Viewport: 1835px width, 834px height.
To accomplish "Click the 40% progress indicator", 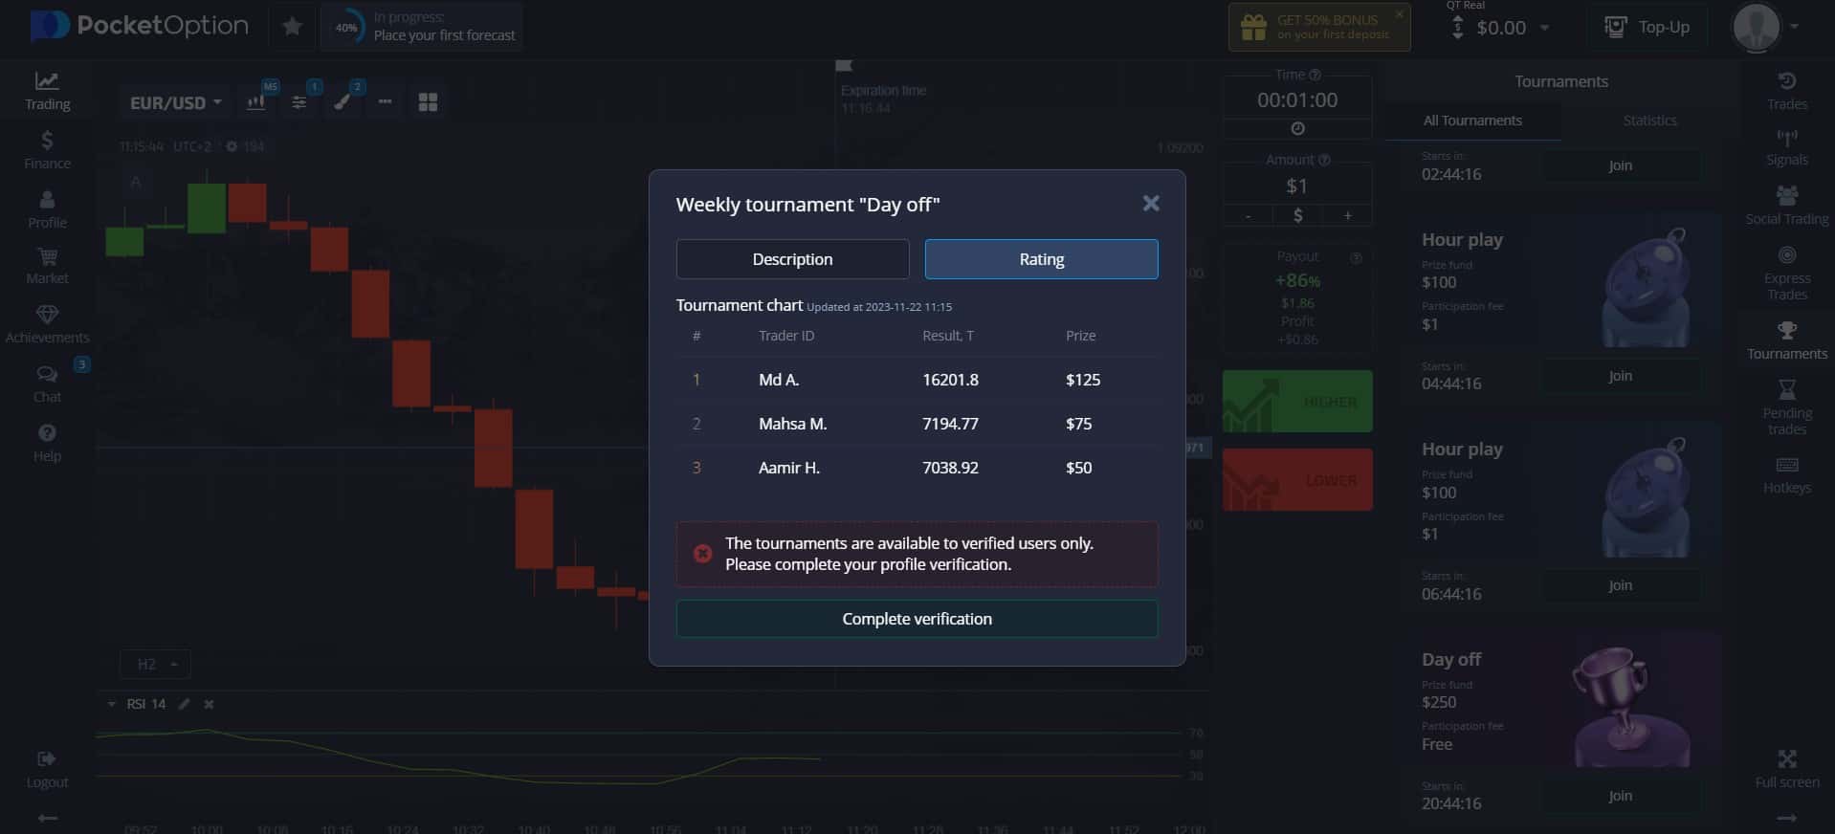I will (x=345, y=27).
